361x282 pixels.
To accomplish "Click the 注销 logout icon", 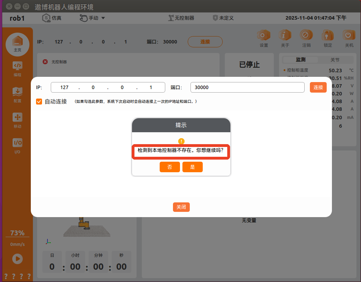I will [x=306, y=35].
